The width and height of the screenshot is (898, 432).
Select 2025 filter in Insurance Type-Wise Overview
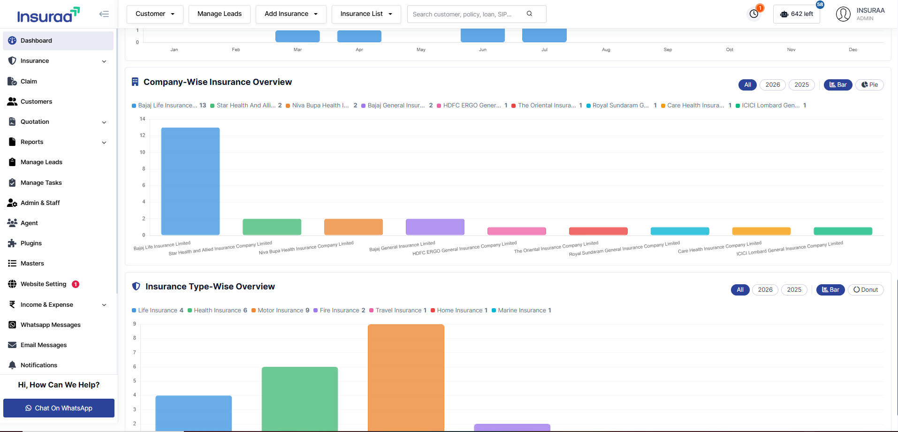(794, 290)
